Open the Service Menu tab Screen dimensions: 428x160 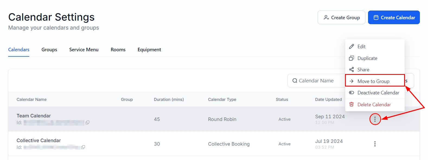[x=84, y=50]
